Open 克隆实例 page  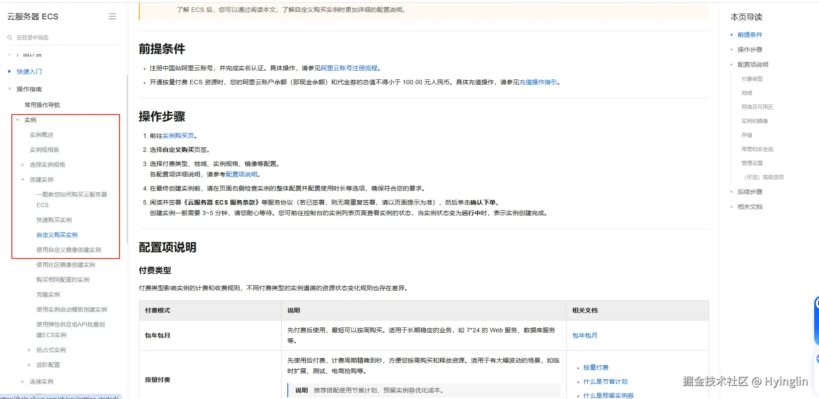tap(48, 295)
